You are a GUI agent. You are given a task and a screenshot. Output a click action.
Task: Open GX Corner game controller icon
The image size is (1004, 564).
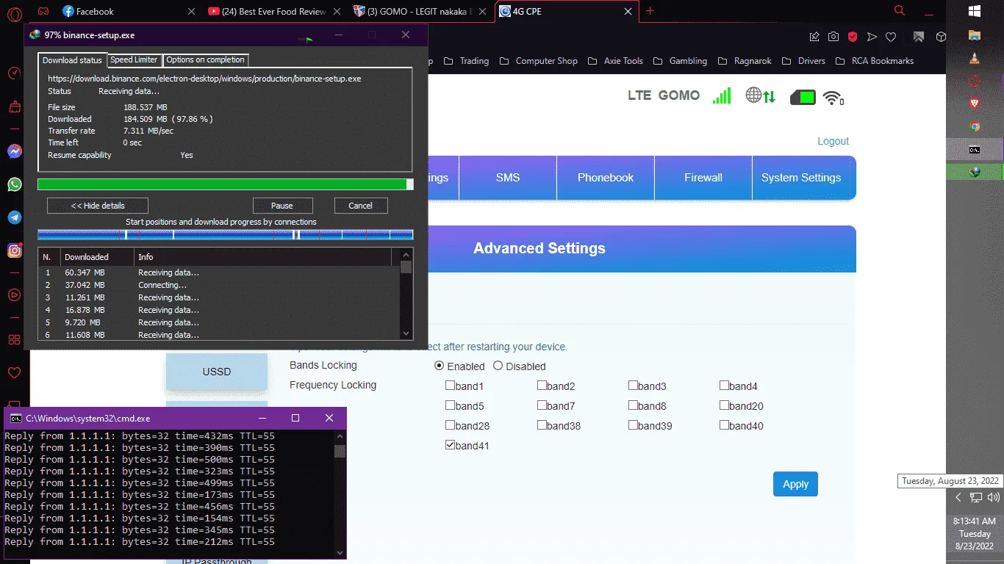point(44,11)
